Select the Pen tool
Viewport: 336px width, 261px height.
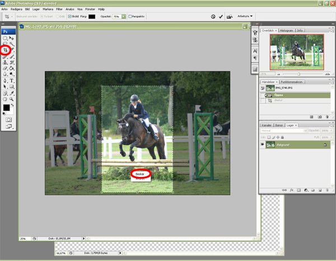5,81
